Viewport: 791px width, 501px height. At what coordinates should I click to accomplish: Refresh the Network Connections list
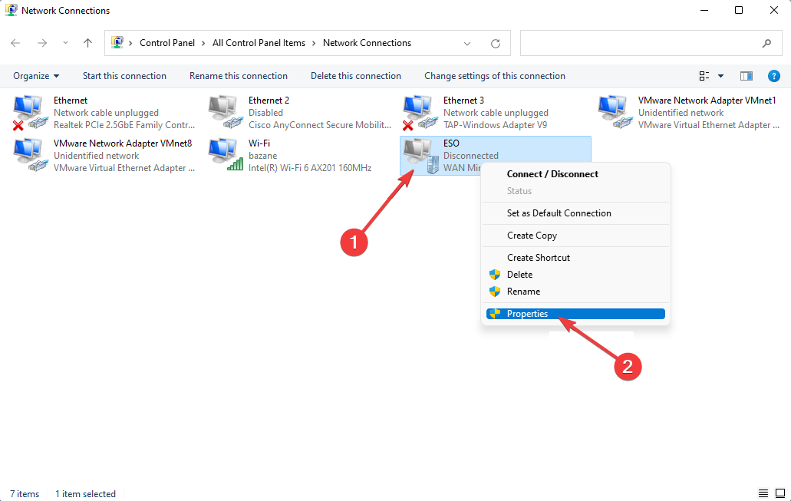click(x=496, y=44)
